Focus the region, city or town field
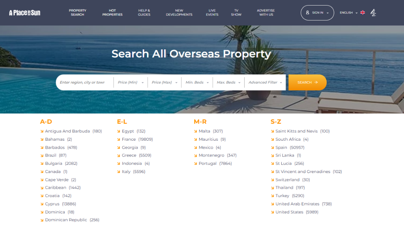404x227 pixels. click(83, 82)
